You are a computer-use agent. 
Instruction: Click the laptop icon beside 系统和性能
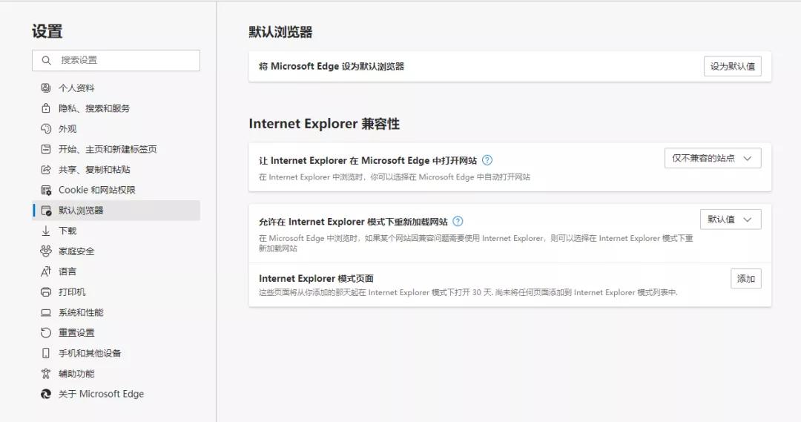46,313
